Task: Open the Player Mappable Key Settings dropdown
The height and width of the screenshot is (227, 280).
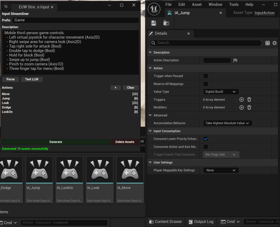Action: coord(221,170)
